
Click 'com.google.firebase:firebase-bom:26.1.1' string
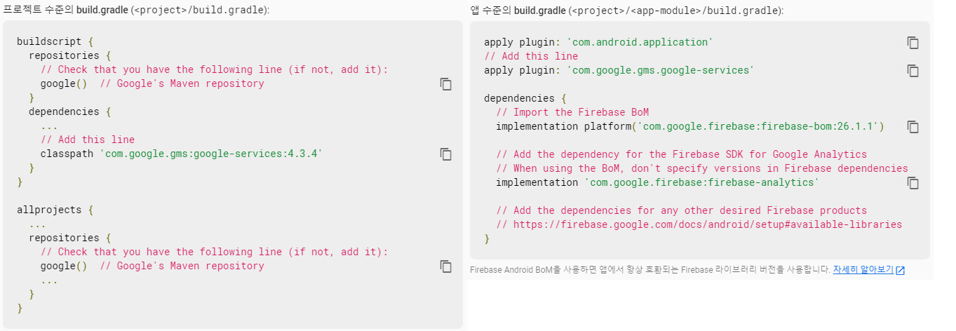pos(758,126)
